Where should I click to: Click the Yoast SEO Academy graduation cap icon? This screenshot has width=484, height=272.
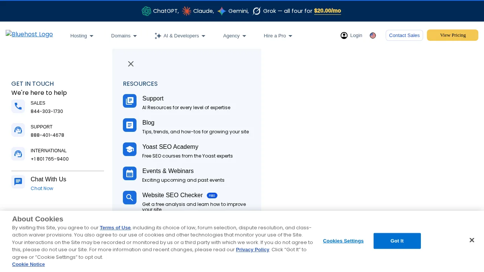[x=130, y=149]
